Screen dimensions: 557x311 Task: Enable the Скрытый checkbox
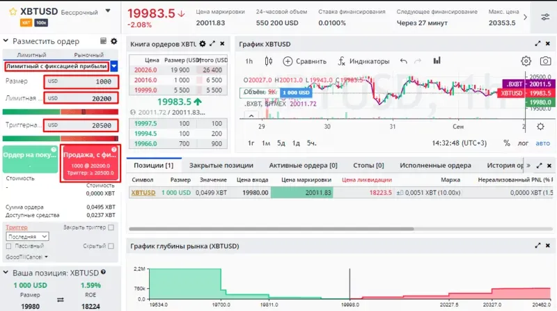click(111, 246)
